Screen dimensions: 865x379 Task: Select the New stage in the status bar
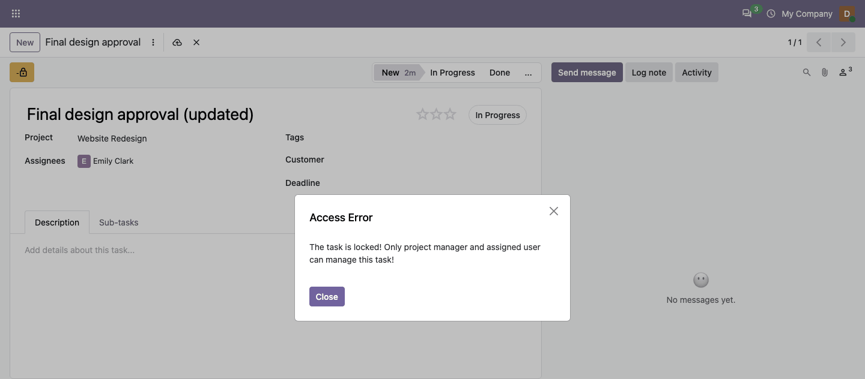coord(399,73)
